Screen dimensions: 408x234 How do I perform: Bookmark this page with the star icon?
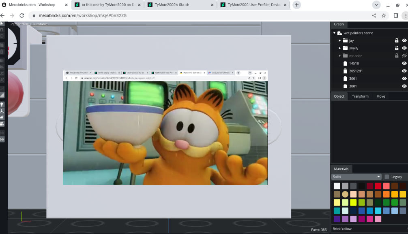[x=384, y=15]
